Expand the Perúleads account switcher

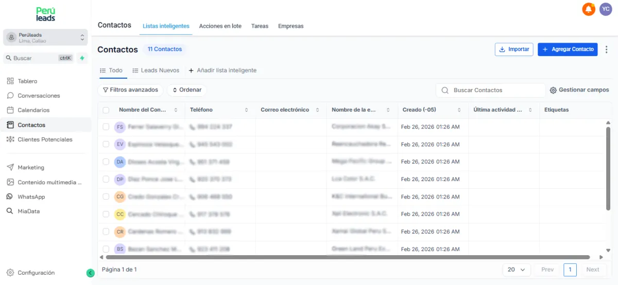point(45,38)
